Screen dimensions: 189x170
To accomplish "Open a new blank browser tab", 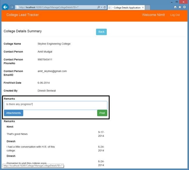I will [147, 8].
